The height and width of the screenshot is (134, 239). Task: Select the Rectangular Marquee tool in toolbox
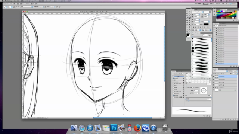pos(187,12)
